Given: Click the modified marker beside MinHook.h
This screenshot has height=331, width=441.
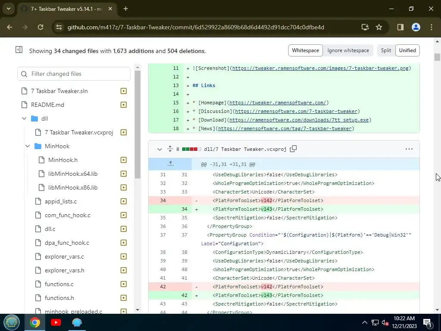Looking at the screenshot, I should pyautogui.click(x=124, y=160).
